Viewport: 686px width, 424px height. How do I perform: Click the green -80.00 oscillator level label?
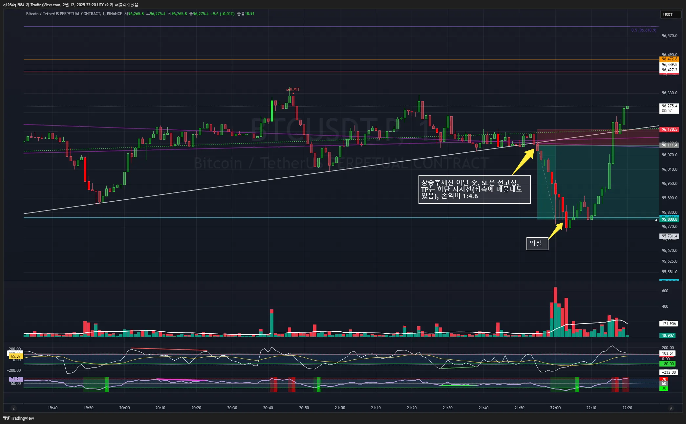[x=668, y=364]
